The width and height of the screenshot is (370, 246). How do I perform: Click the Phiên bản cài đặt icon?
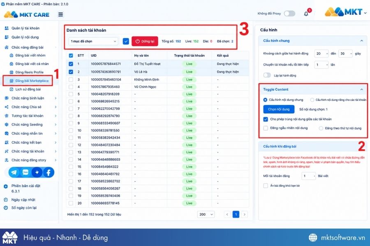[x=6, y=187]
